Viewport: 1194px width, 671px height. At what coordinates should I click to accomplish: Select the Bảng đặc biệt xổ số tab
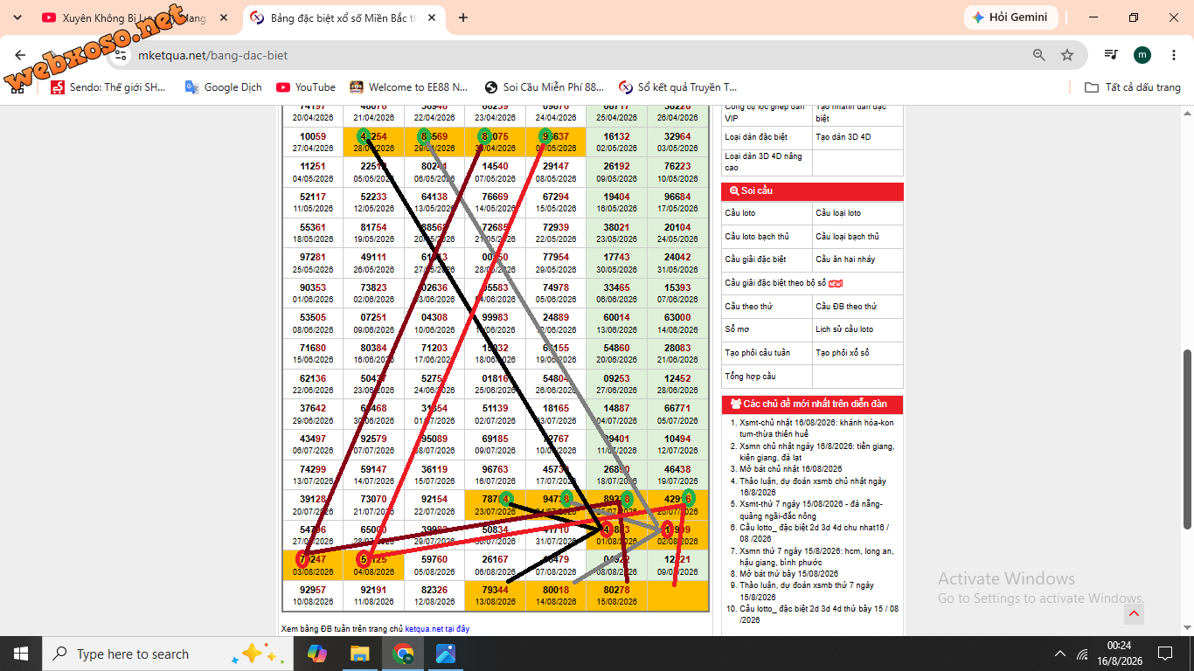point(343,17)
